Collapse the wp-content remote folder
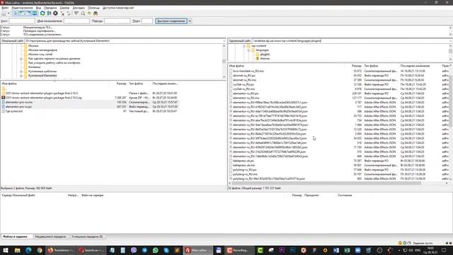This screenshot has width=453, height=255. [x=244, y=46]
